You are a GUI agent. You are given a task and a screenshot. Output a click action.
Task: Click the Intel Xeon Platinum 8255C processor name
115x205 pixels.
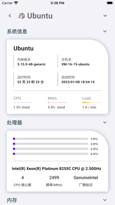pos(56,168)
